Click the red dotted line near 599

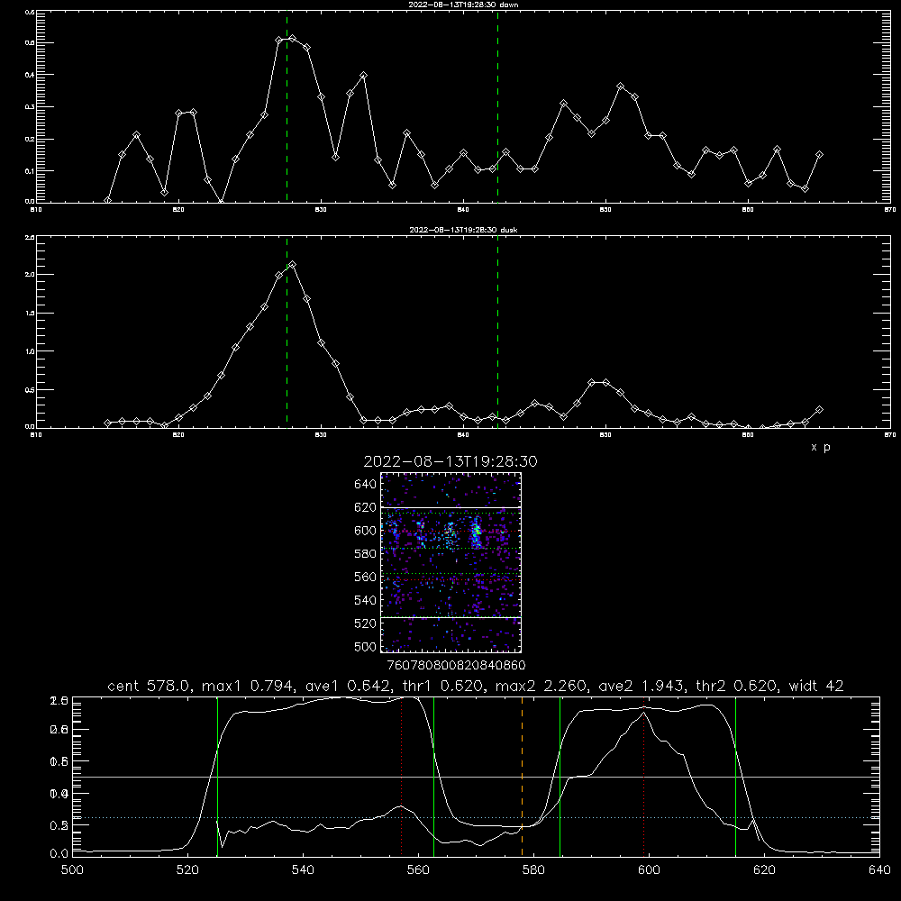point(643,776)
